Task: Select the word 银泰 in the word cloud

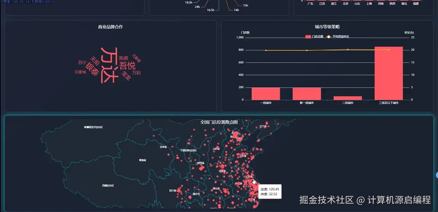Action: coord(92,70)
